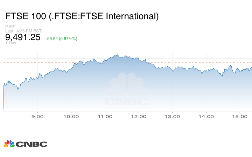Click the FTSE 100 chart title
252x157 pixels.
tap(82, 16)
